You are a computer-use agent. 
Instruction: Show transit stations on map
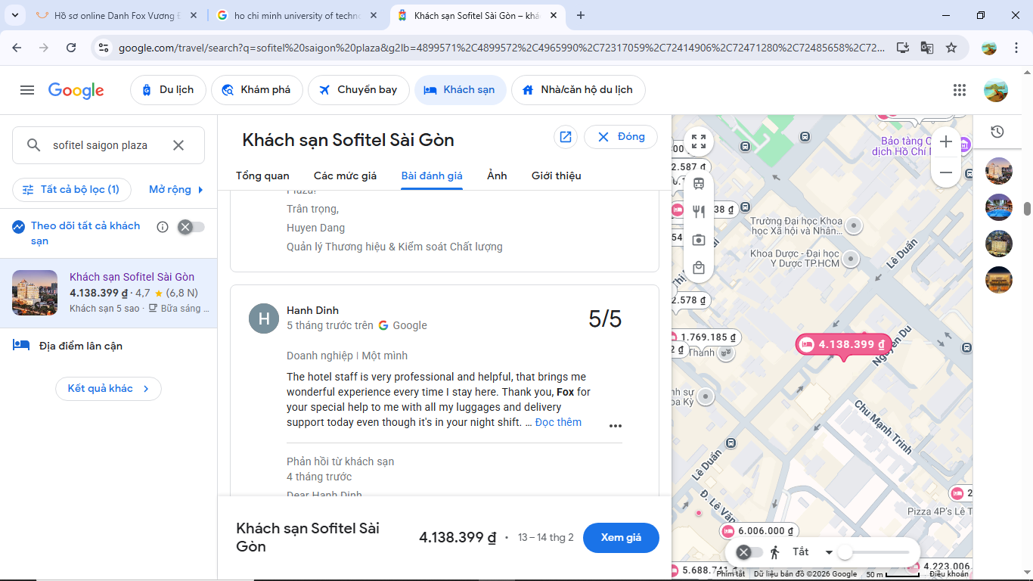point(699,184)
